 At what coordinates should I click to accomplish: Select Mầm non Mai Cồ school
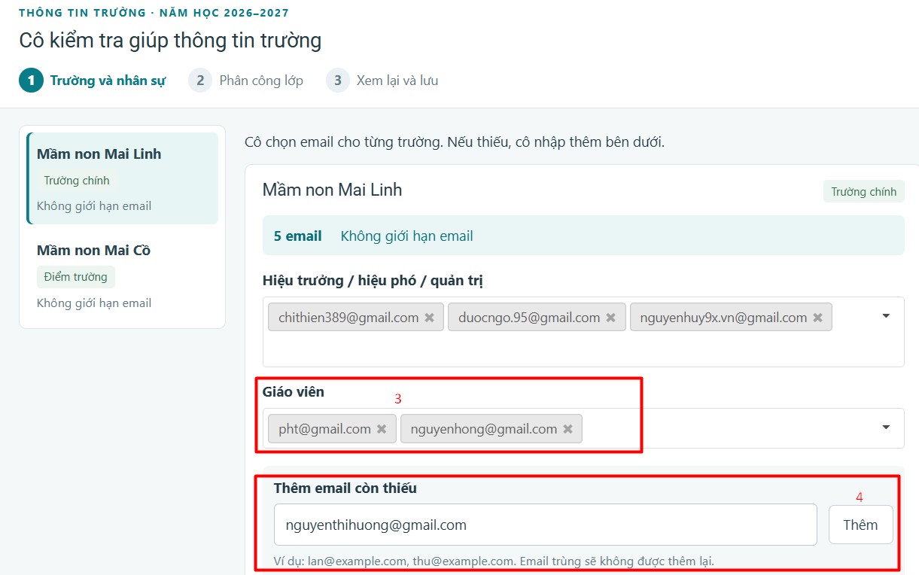[x=122, y=276]
